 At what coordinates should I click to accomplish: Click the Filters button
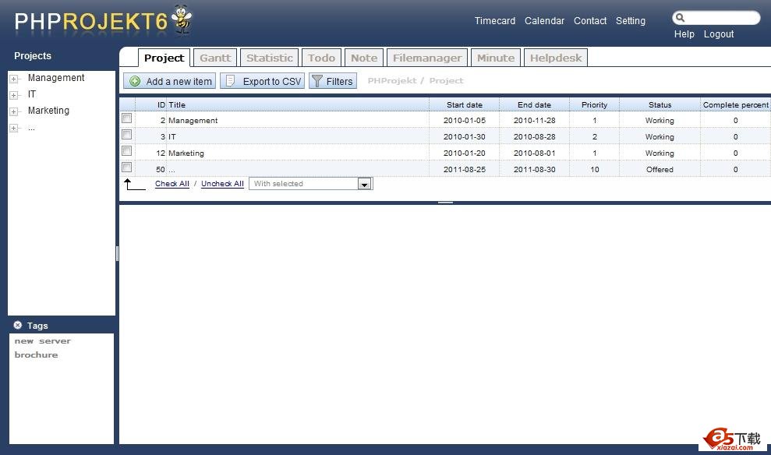click(332, 81)
